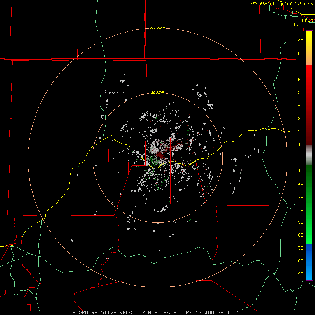Click the -60 tick label on velocity scale
The image size is (315, 315).
point(299,235)
